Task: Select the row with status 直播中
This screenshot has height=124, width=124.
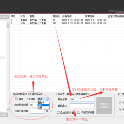Action: (67, 20)
